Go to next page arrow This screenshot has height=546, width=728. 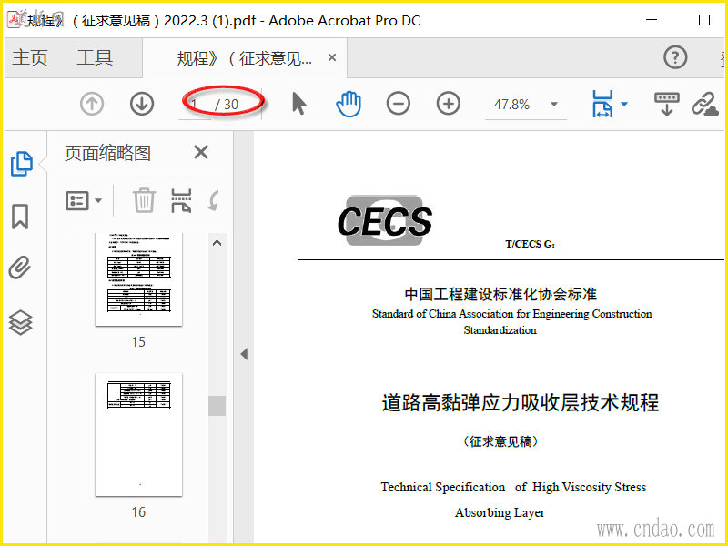[x=142, y=104]
